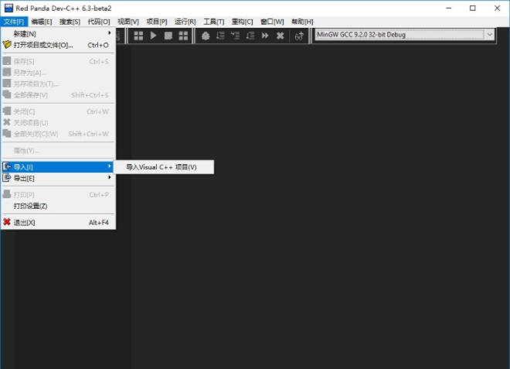Choose 退出[X] menu entry
This screenshot has width=510, height=369.
point(58,223)
